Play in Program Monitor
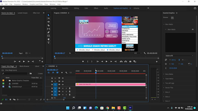The image size is (198, 111). [107, 61]
